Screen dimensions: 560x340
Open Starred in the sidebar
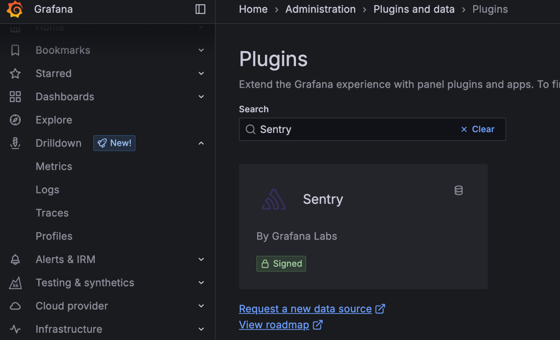tap(54, 73)
